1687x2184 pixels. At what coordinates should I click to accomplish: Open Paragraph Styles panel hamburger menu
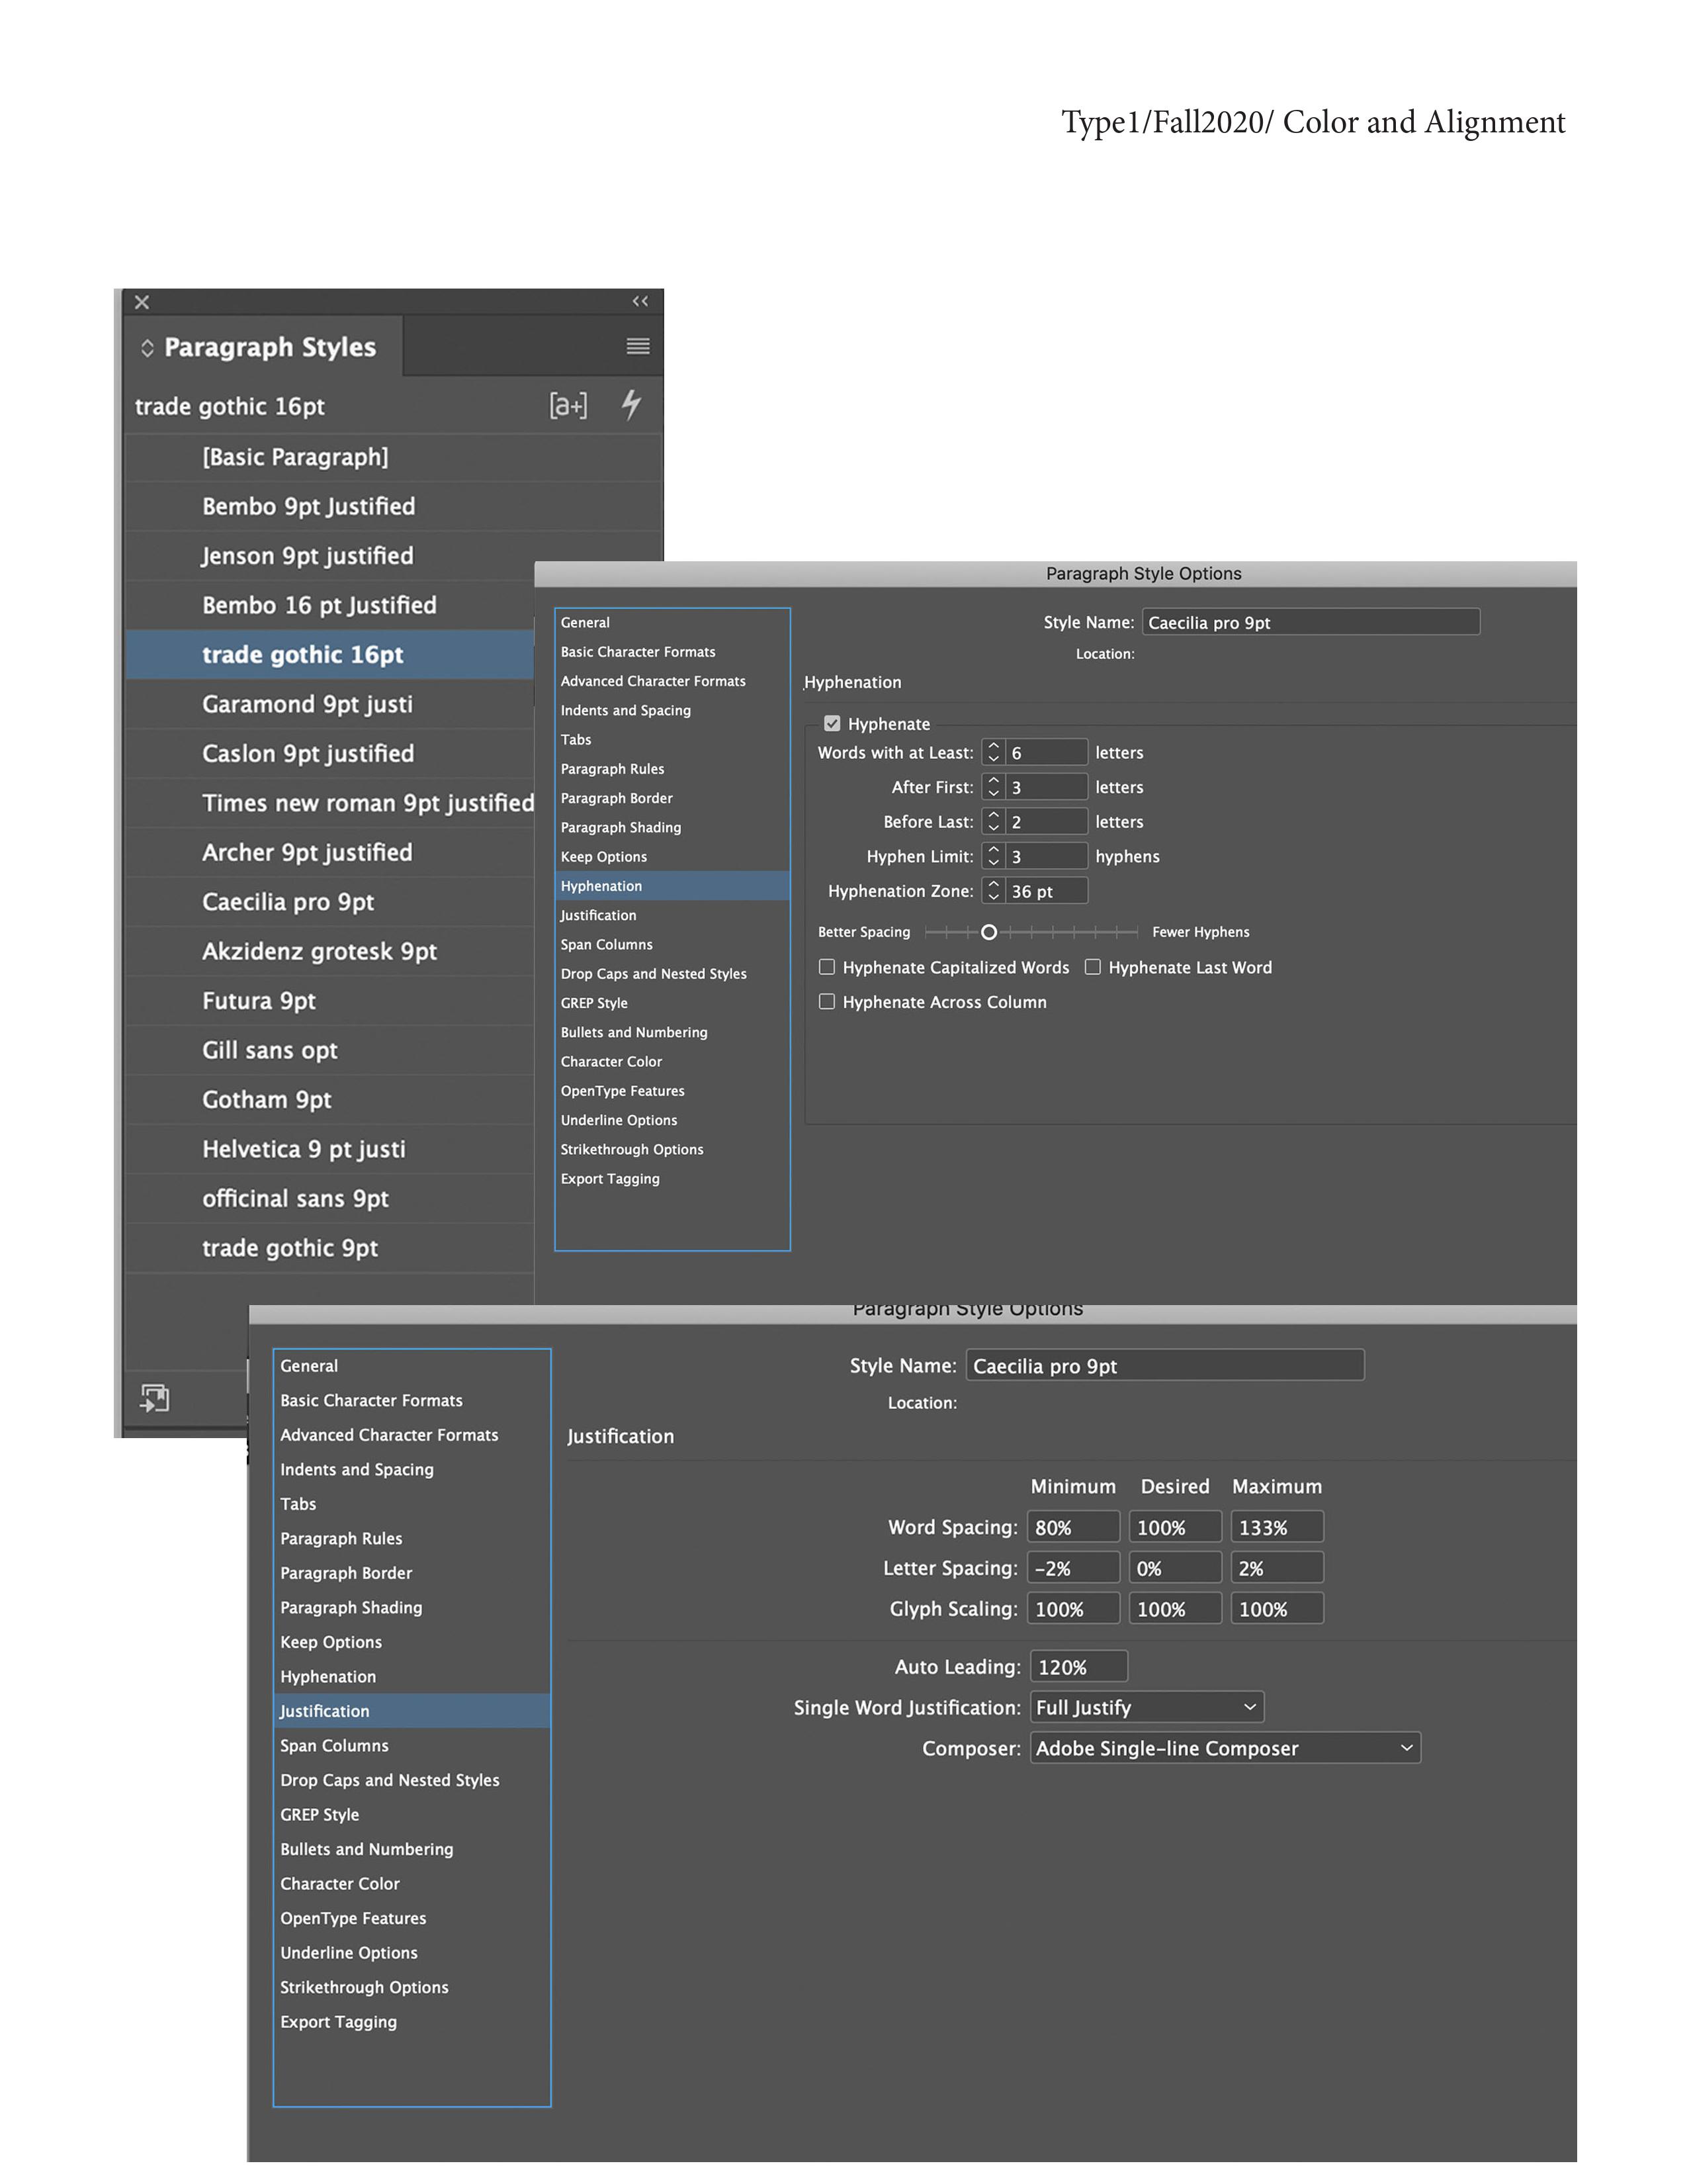tap(638, 346)
